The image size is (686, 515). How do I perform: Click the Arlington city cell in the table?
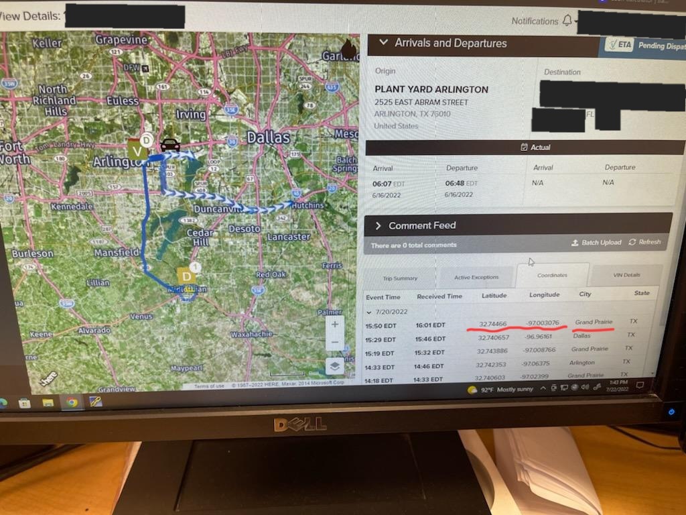(x=582, y=363)
